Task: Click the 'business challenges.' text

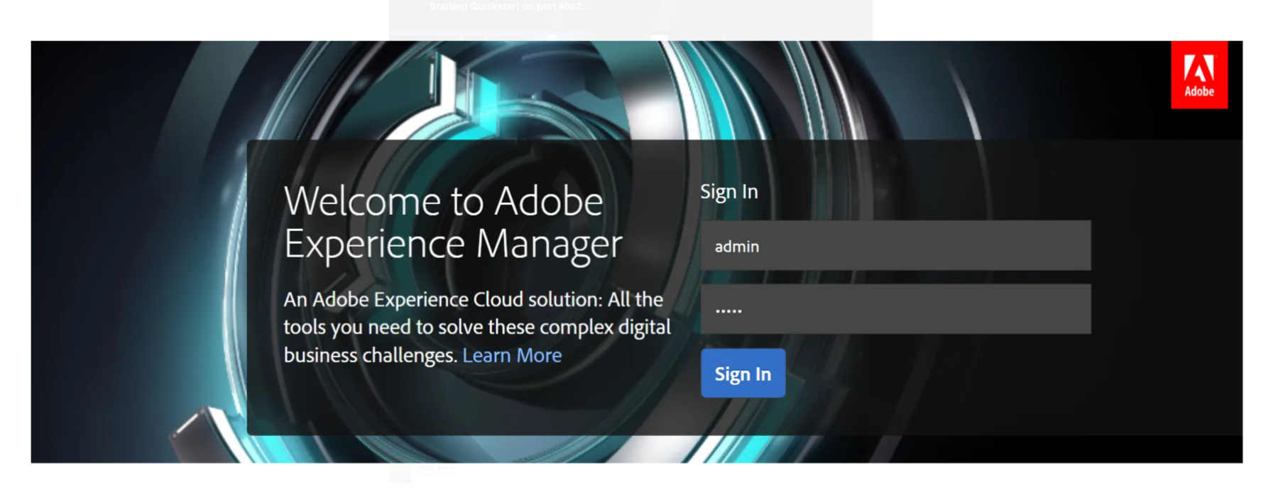Action: click(369, 355)
